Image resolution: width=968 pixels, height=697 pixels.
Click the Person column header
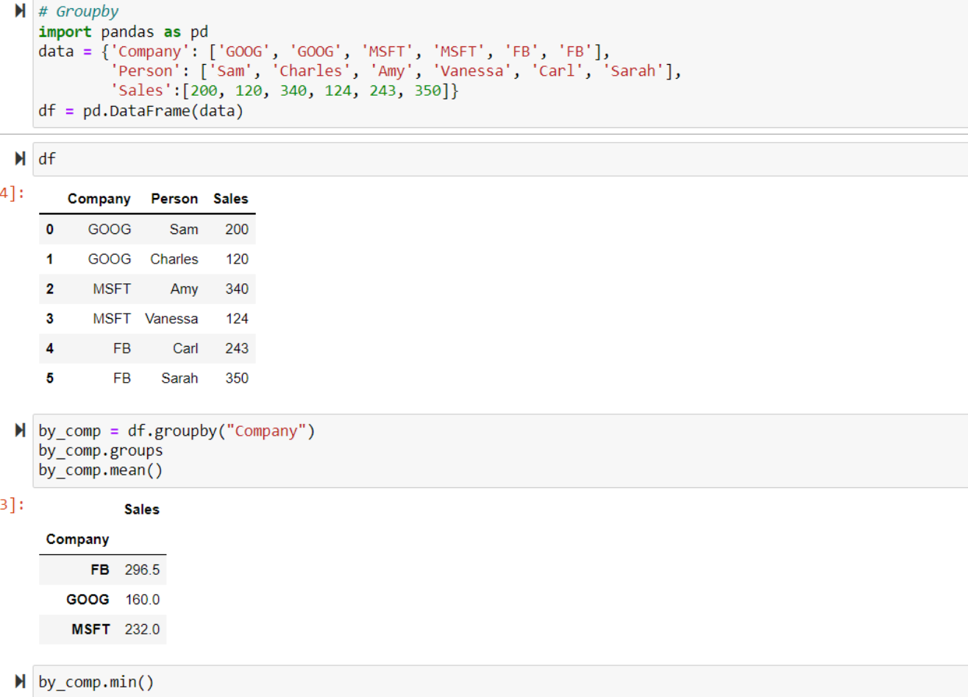point(174,198)
